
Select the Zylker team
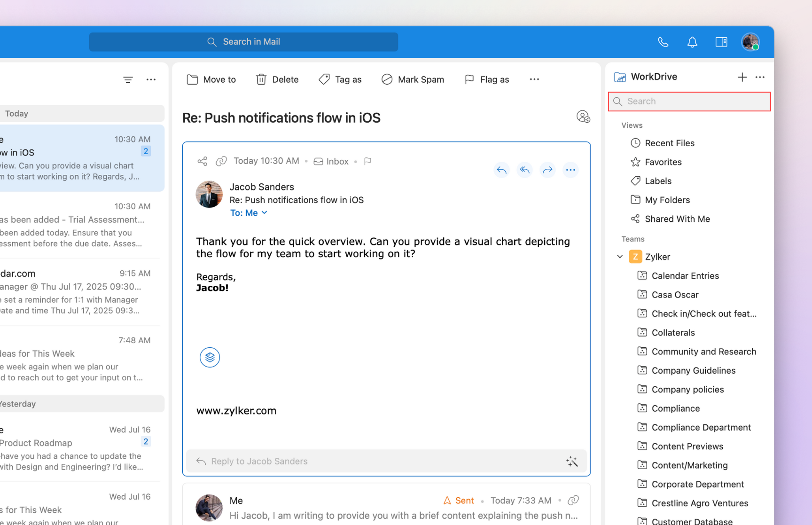[650, 257]
